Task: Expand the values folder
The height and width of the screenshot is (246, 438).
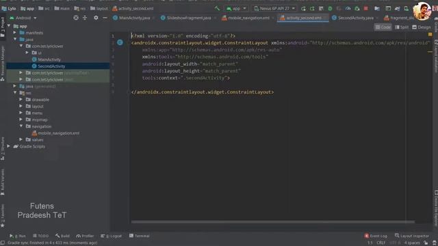Action: pyautogui.click(x=21, y=139)
